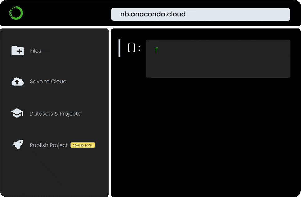Click the yellow COMING SOON badge

[83, 145]
